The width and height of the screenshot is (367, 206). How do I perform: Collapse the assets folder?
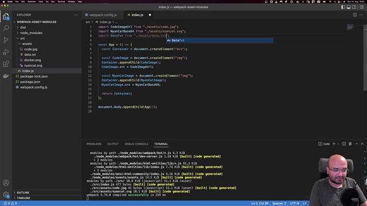[47, 43]
